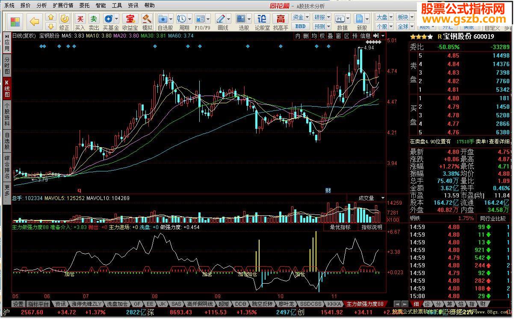
Task: Expand the 买基金 dropdown arrow
Action: click(117, 19)
